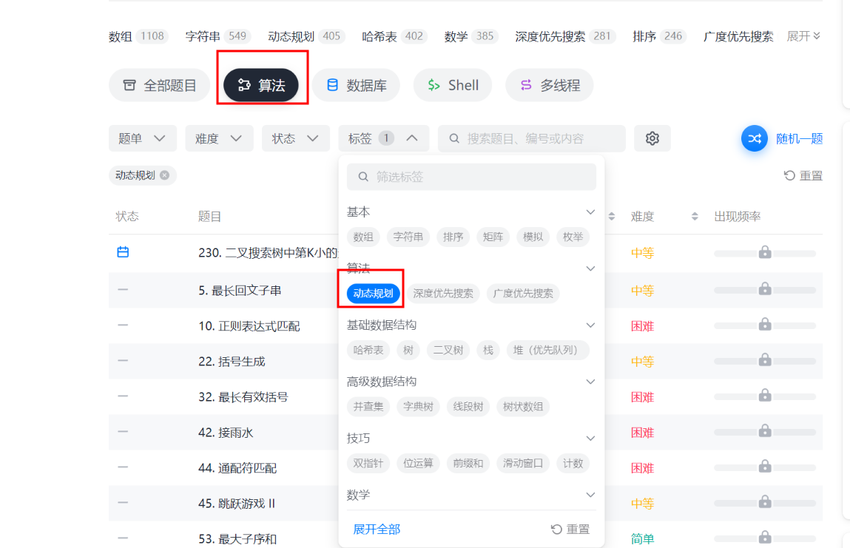Screen dimensions: 850x548
Task: Toggle the 滑动窗口 tag
Action: pyautogui.click(x=522, y=464)
